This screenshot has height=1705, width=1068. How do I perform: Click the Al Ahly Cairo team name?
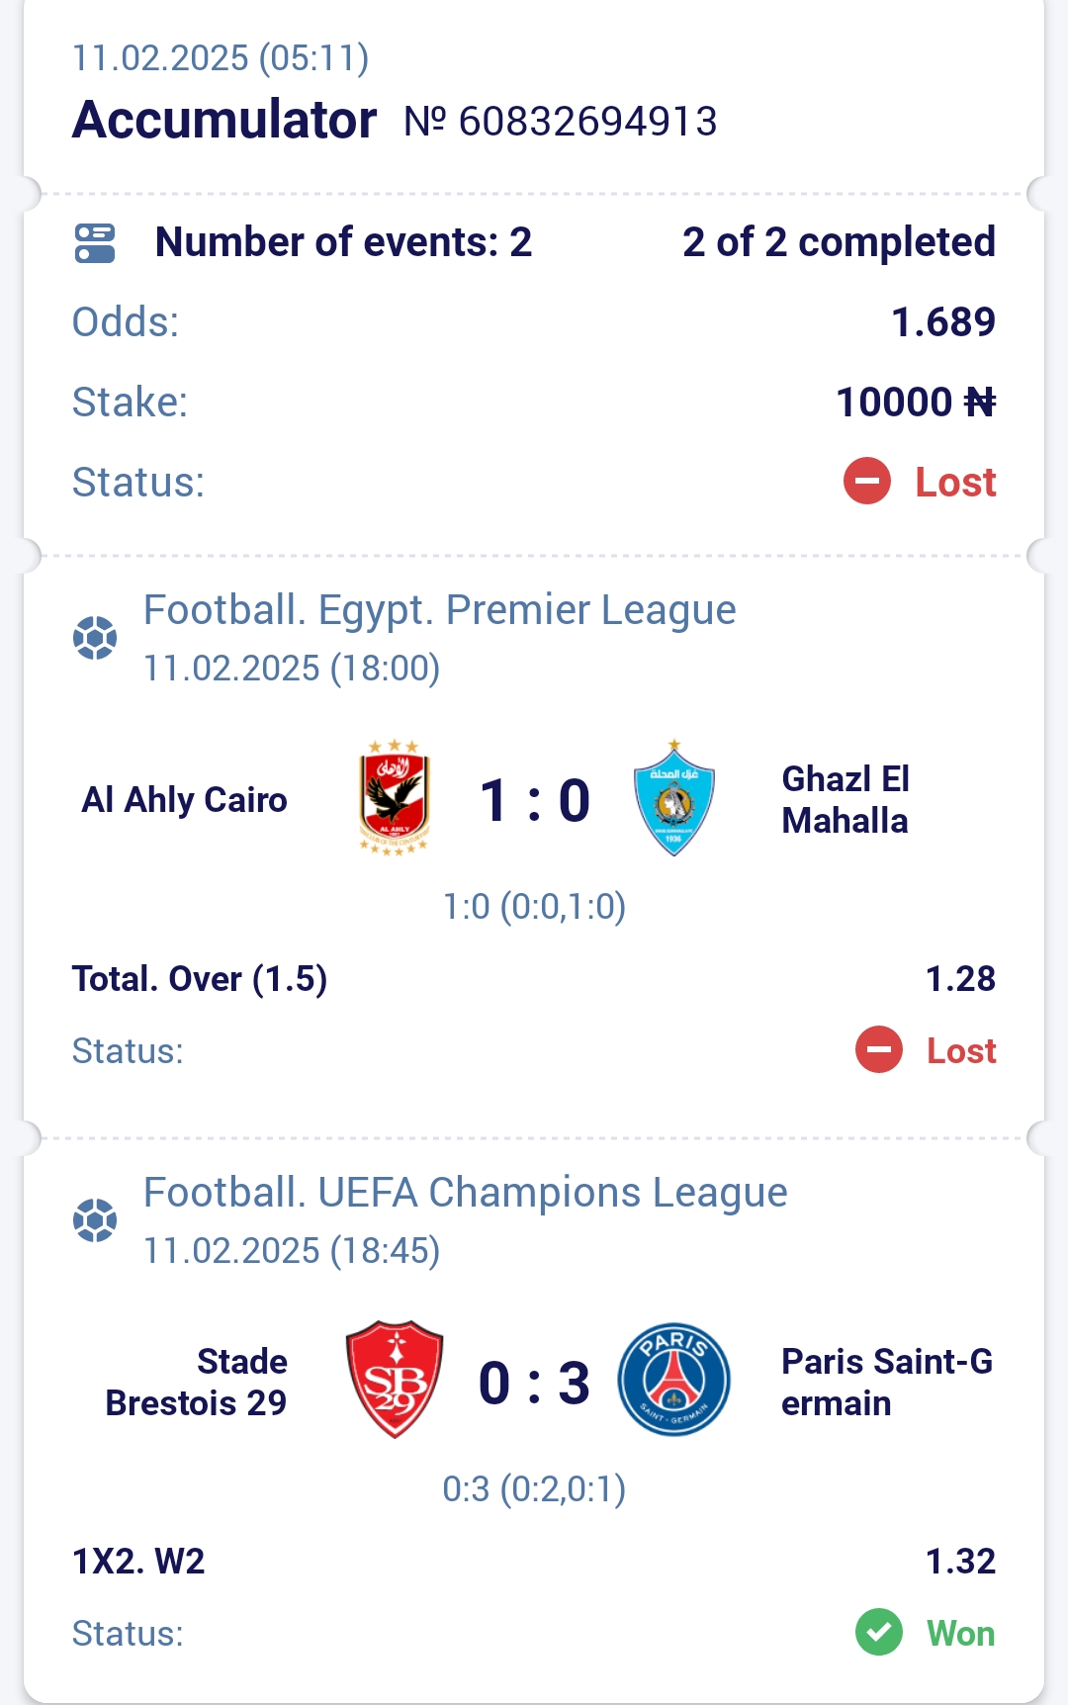(184, 800)
